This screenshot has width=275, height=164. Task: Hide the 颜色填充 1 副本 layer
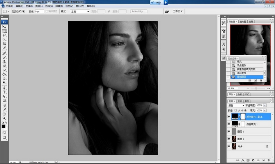click(229, 116)
